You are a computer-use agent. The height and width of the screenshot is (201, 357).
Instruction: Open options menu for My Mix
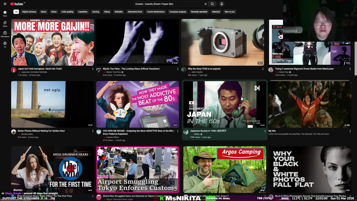pyautogui.click(x=350, y=131)
